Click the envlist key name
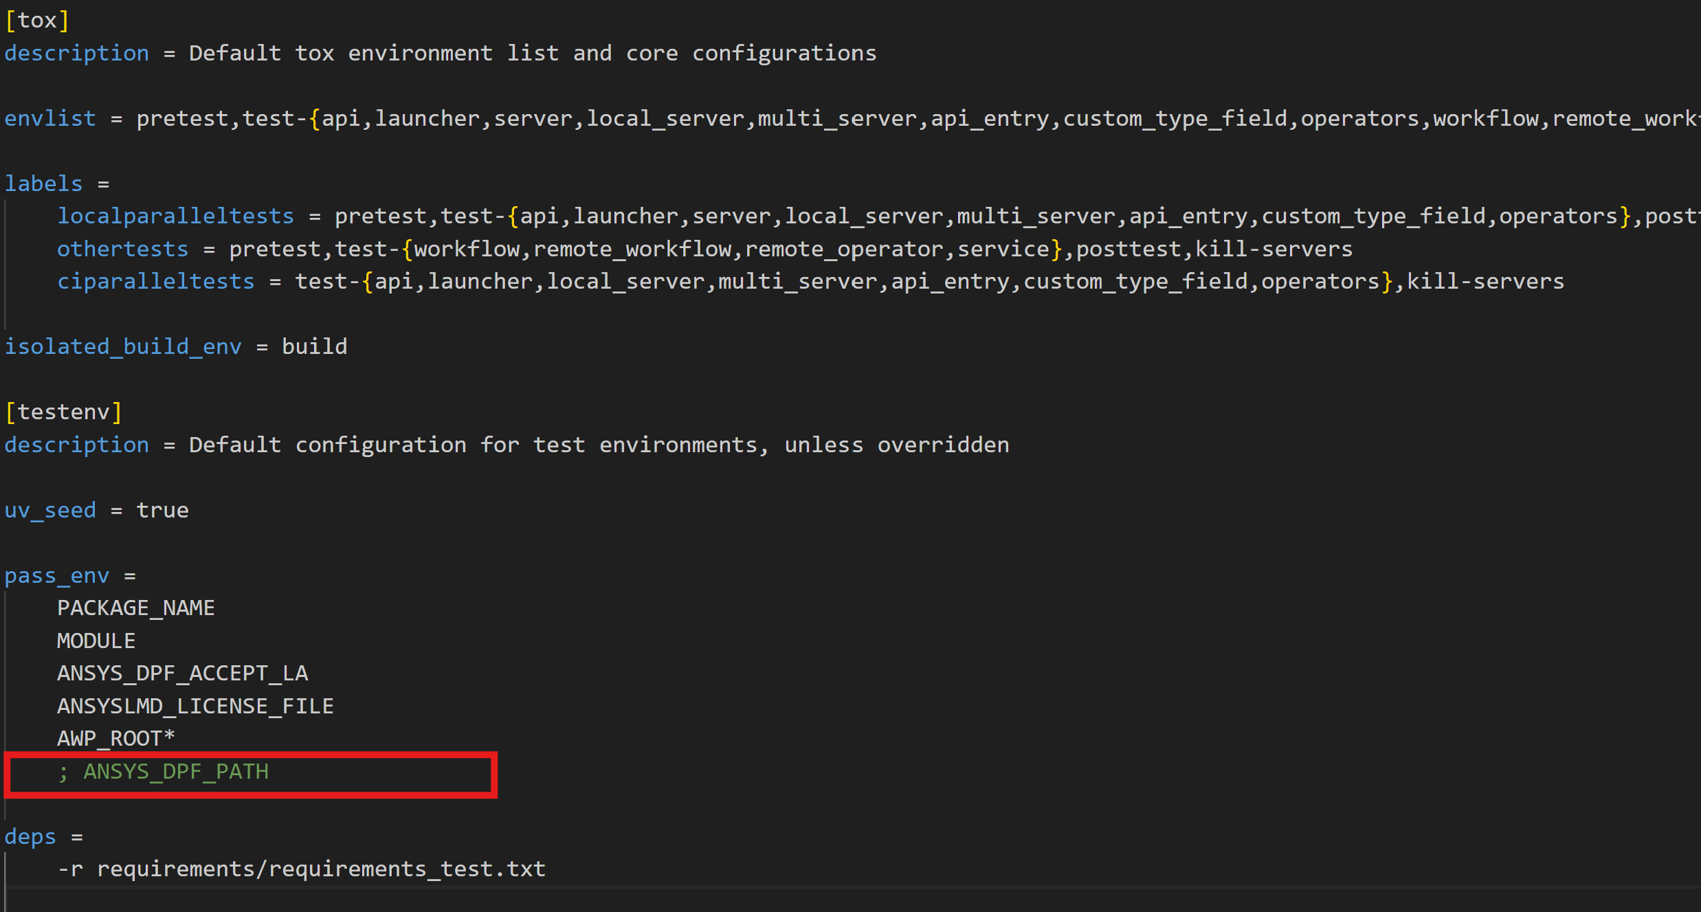 point(49,118)
